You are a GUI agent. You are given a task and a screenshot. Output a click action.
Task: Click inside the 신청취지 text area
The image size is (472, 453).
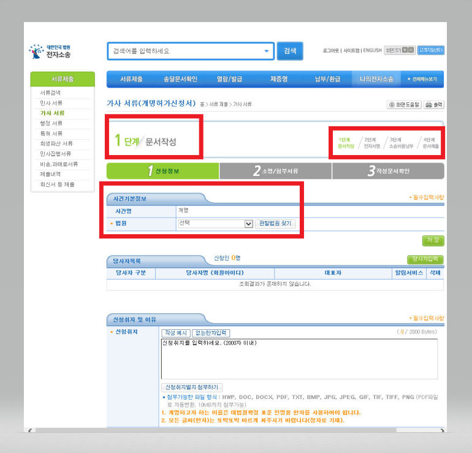299,359
